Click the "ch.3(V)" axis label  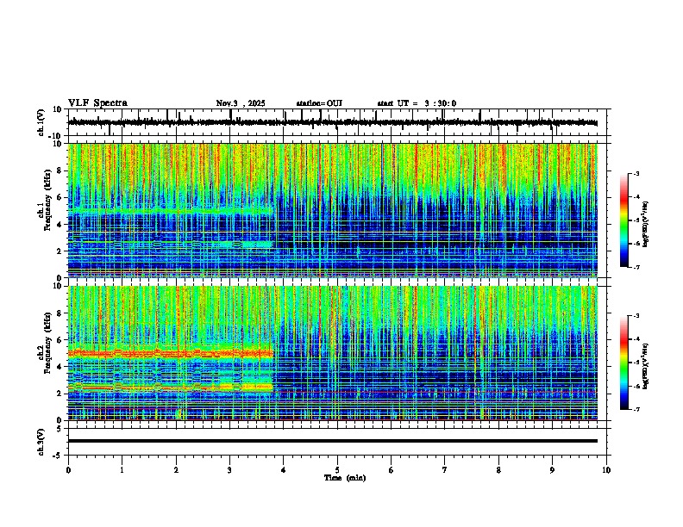[41, 442]
